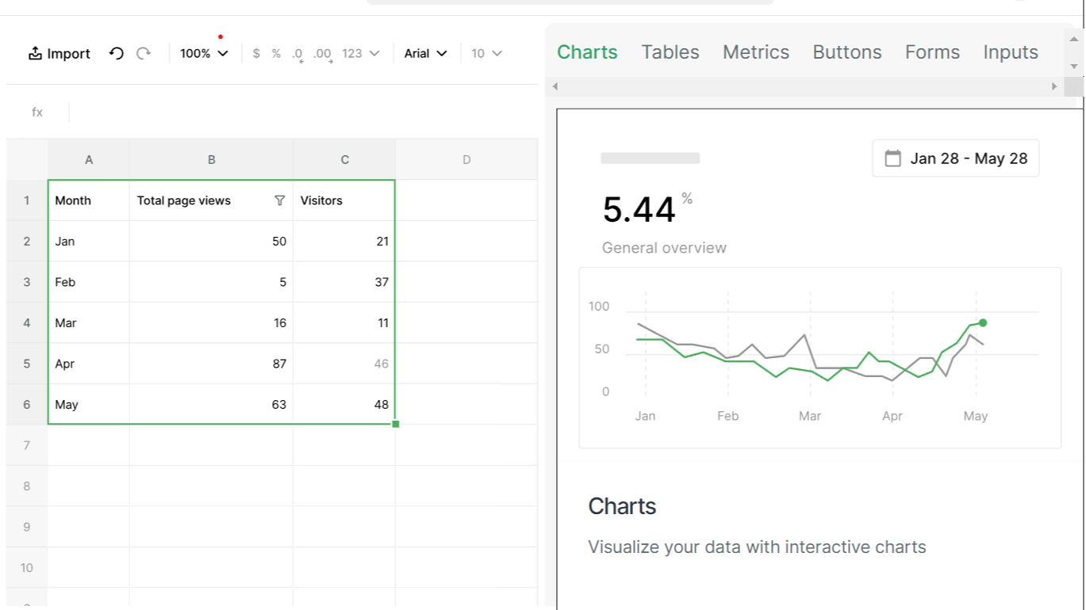This screenshot has width=1086, height=610.
Task: Increase decimal places
Action: tap(322, 54)
